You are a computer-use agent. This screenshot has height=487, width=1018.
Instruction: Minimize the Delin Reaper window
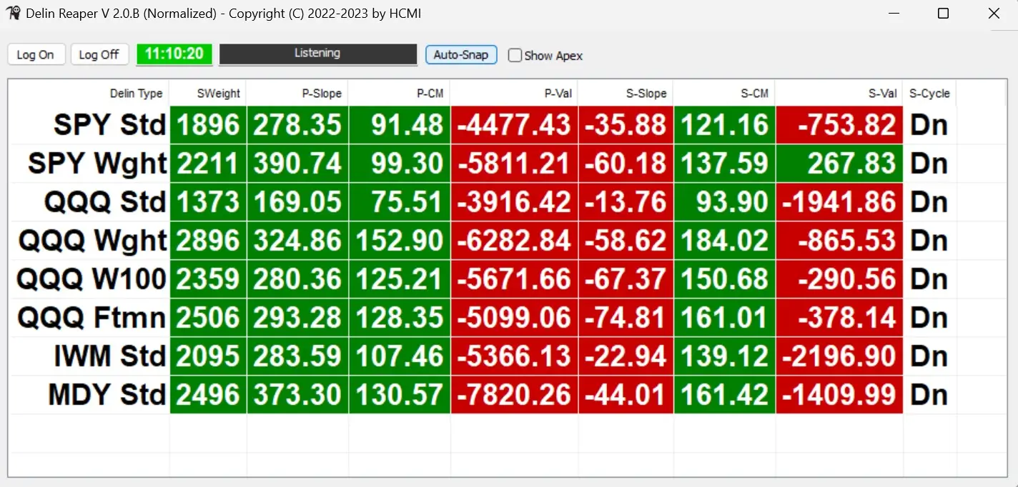[894, 14]
